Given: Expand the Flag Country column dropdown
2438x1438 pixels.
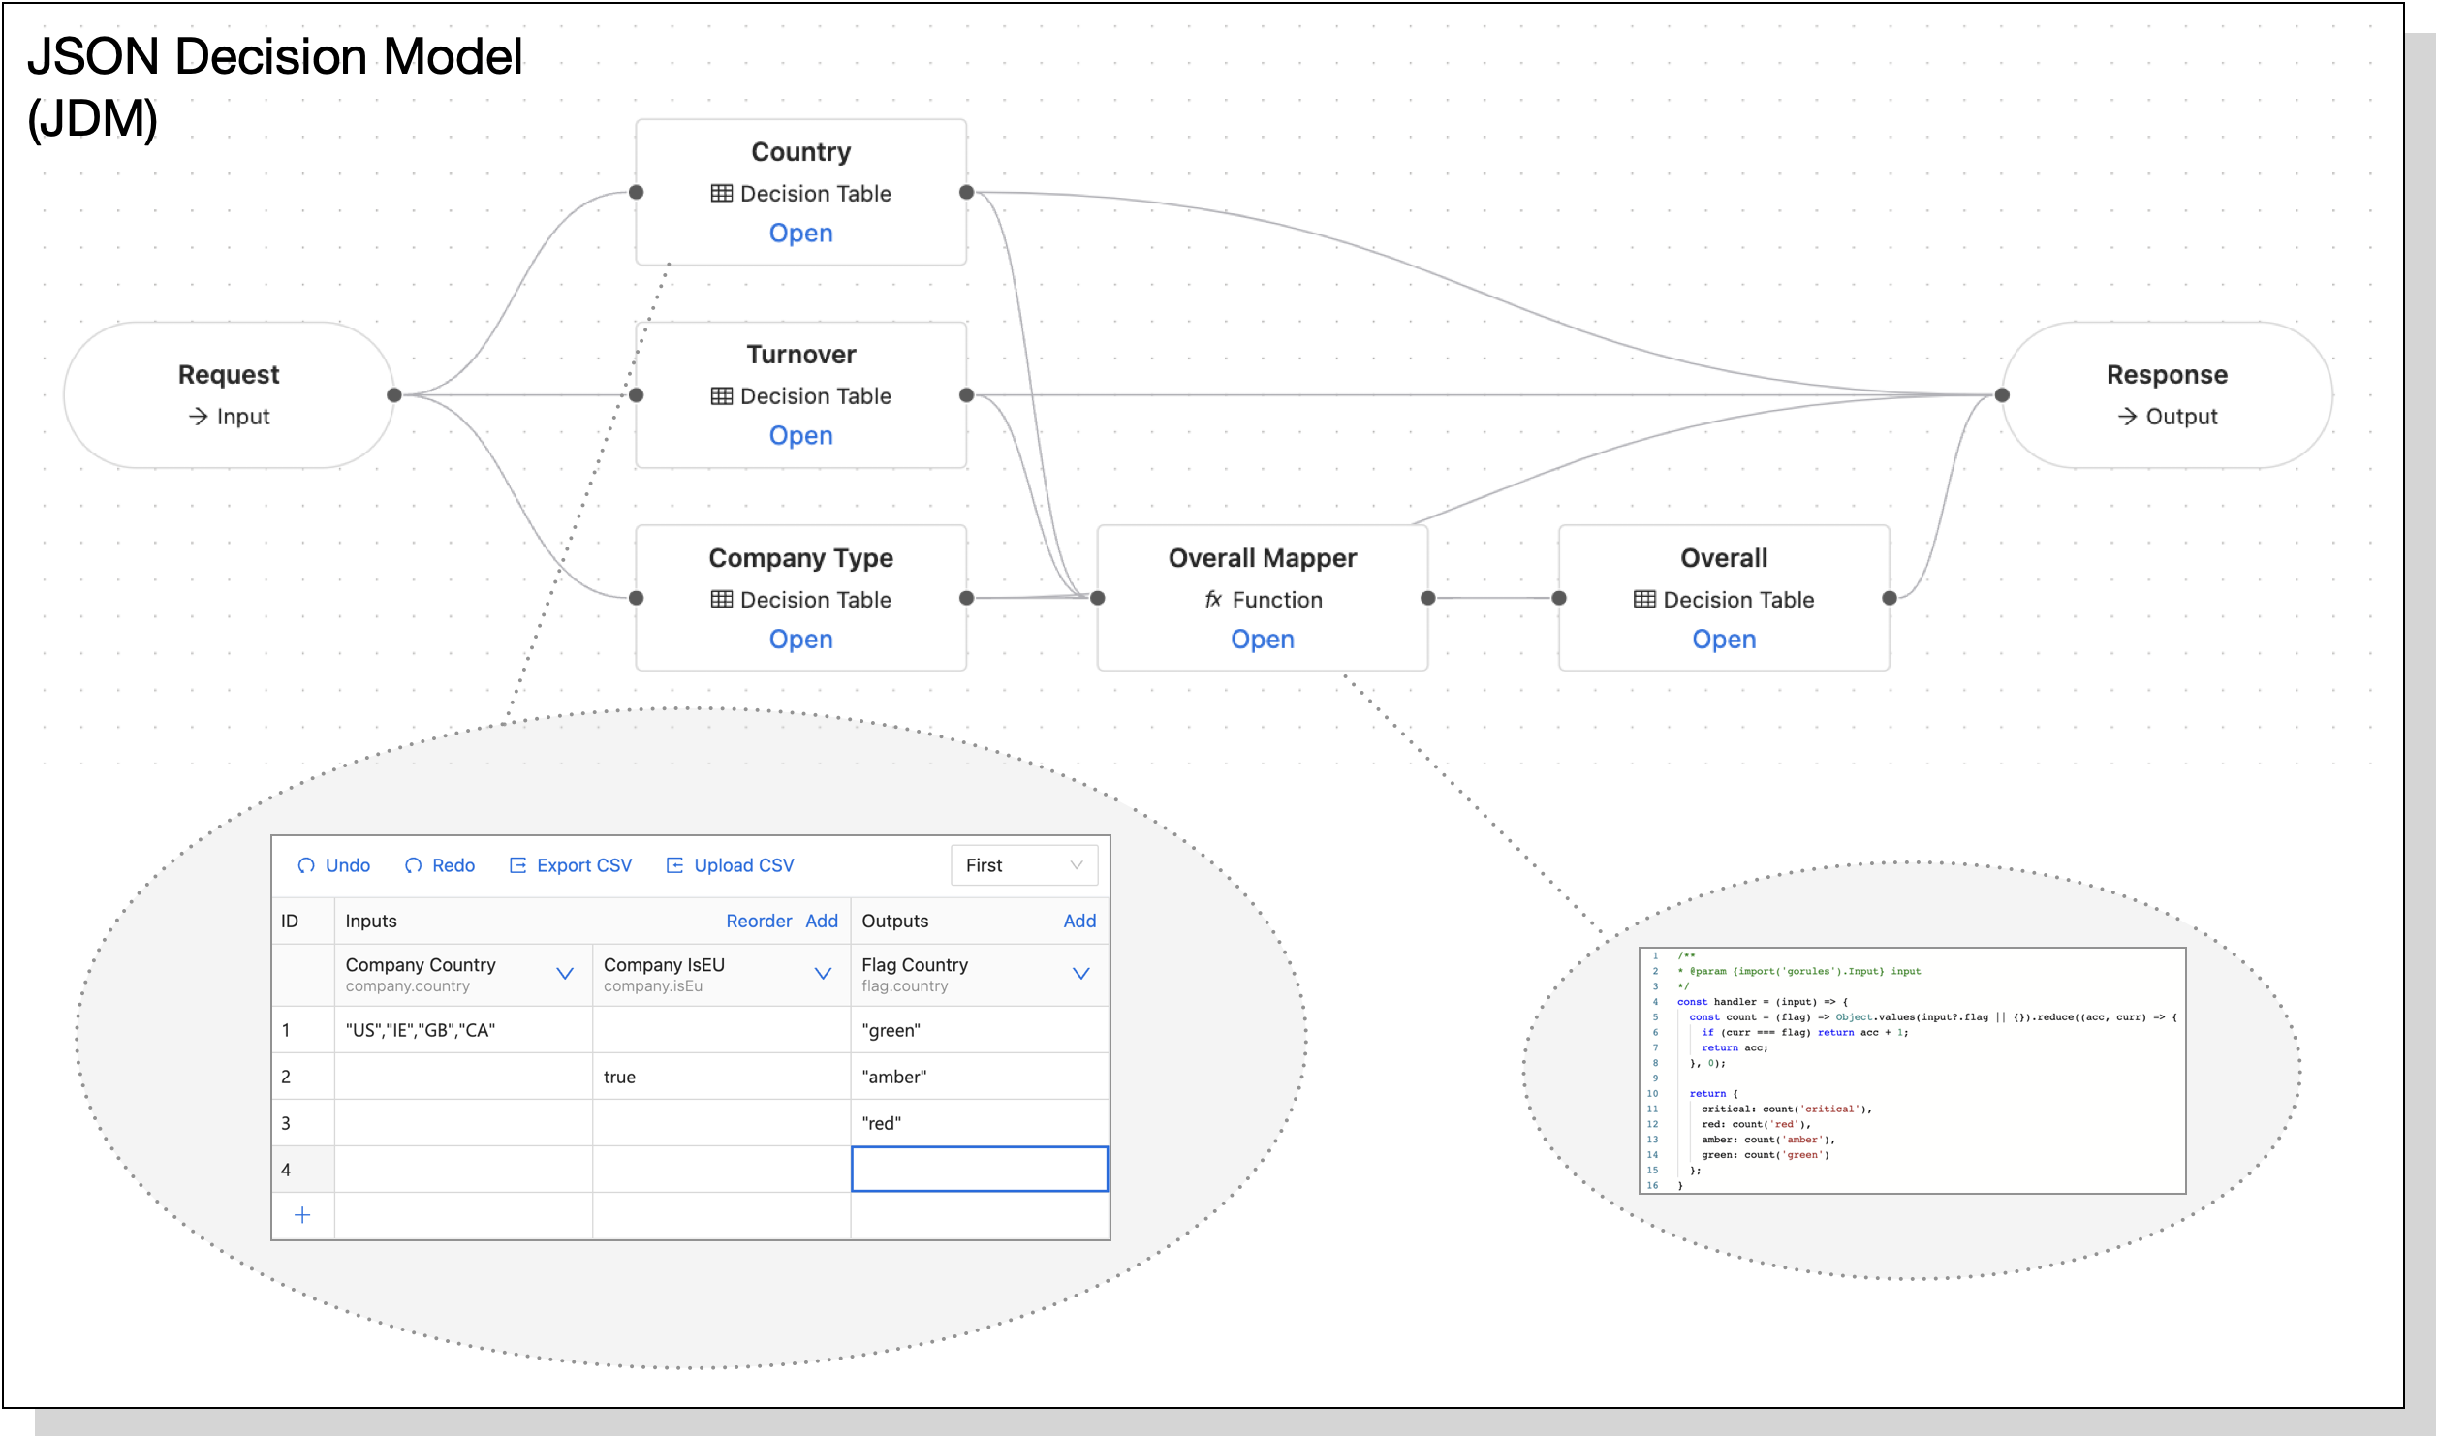Looking at the screenshot, I should click(x=1082, y=973).
